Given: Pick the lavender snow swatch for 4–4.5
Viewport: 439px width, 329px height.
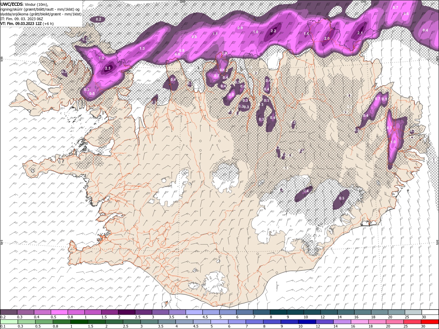Looking at the screenshot, I should point(194,312).
